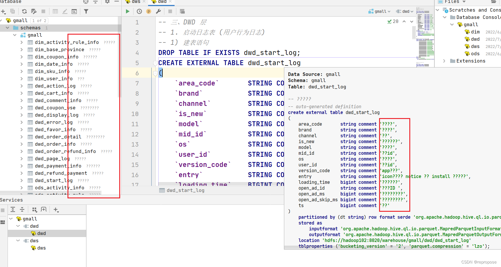Expand the dim_activity_rule_info table
Image resolution: width=501 pixels, height=267 pixels.
click(x=22, y=42)
